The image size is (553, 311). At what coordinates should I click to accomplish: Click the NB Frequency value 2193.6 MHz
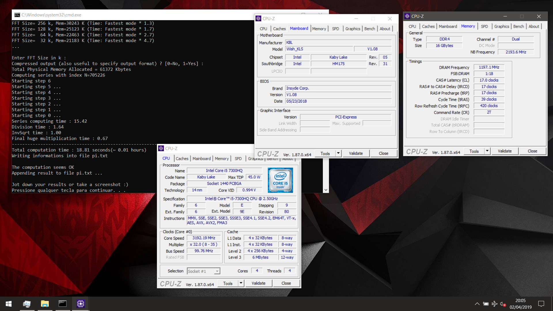[x=516, y=52]
